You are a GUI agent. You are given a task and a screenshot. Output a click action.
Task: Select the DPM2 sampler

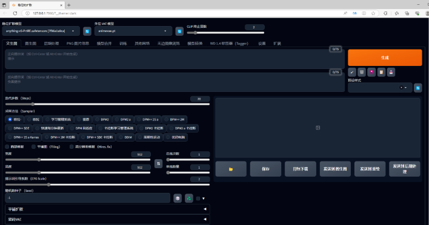[102, 119]
